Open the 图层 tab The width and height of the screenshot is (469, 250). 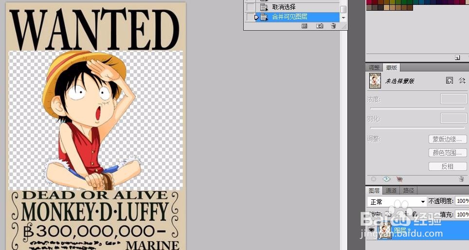[x=374, y=191]
